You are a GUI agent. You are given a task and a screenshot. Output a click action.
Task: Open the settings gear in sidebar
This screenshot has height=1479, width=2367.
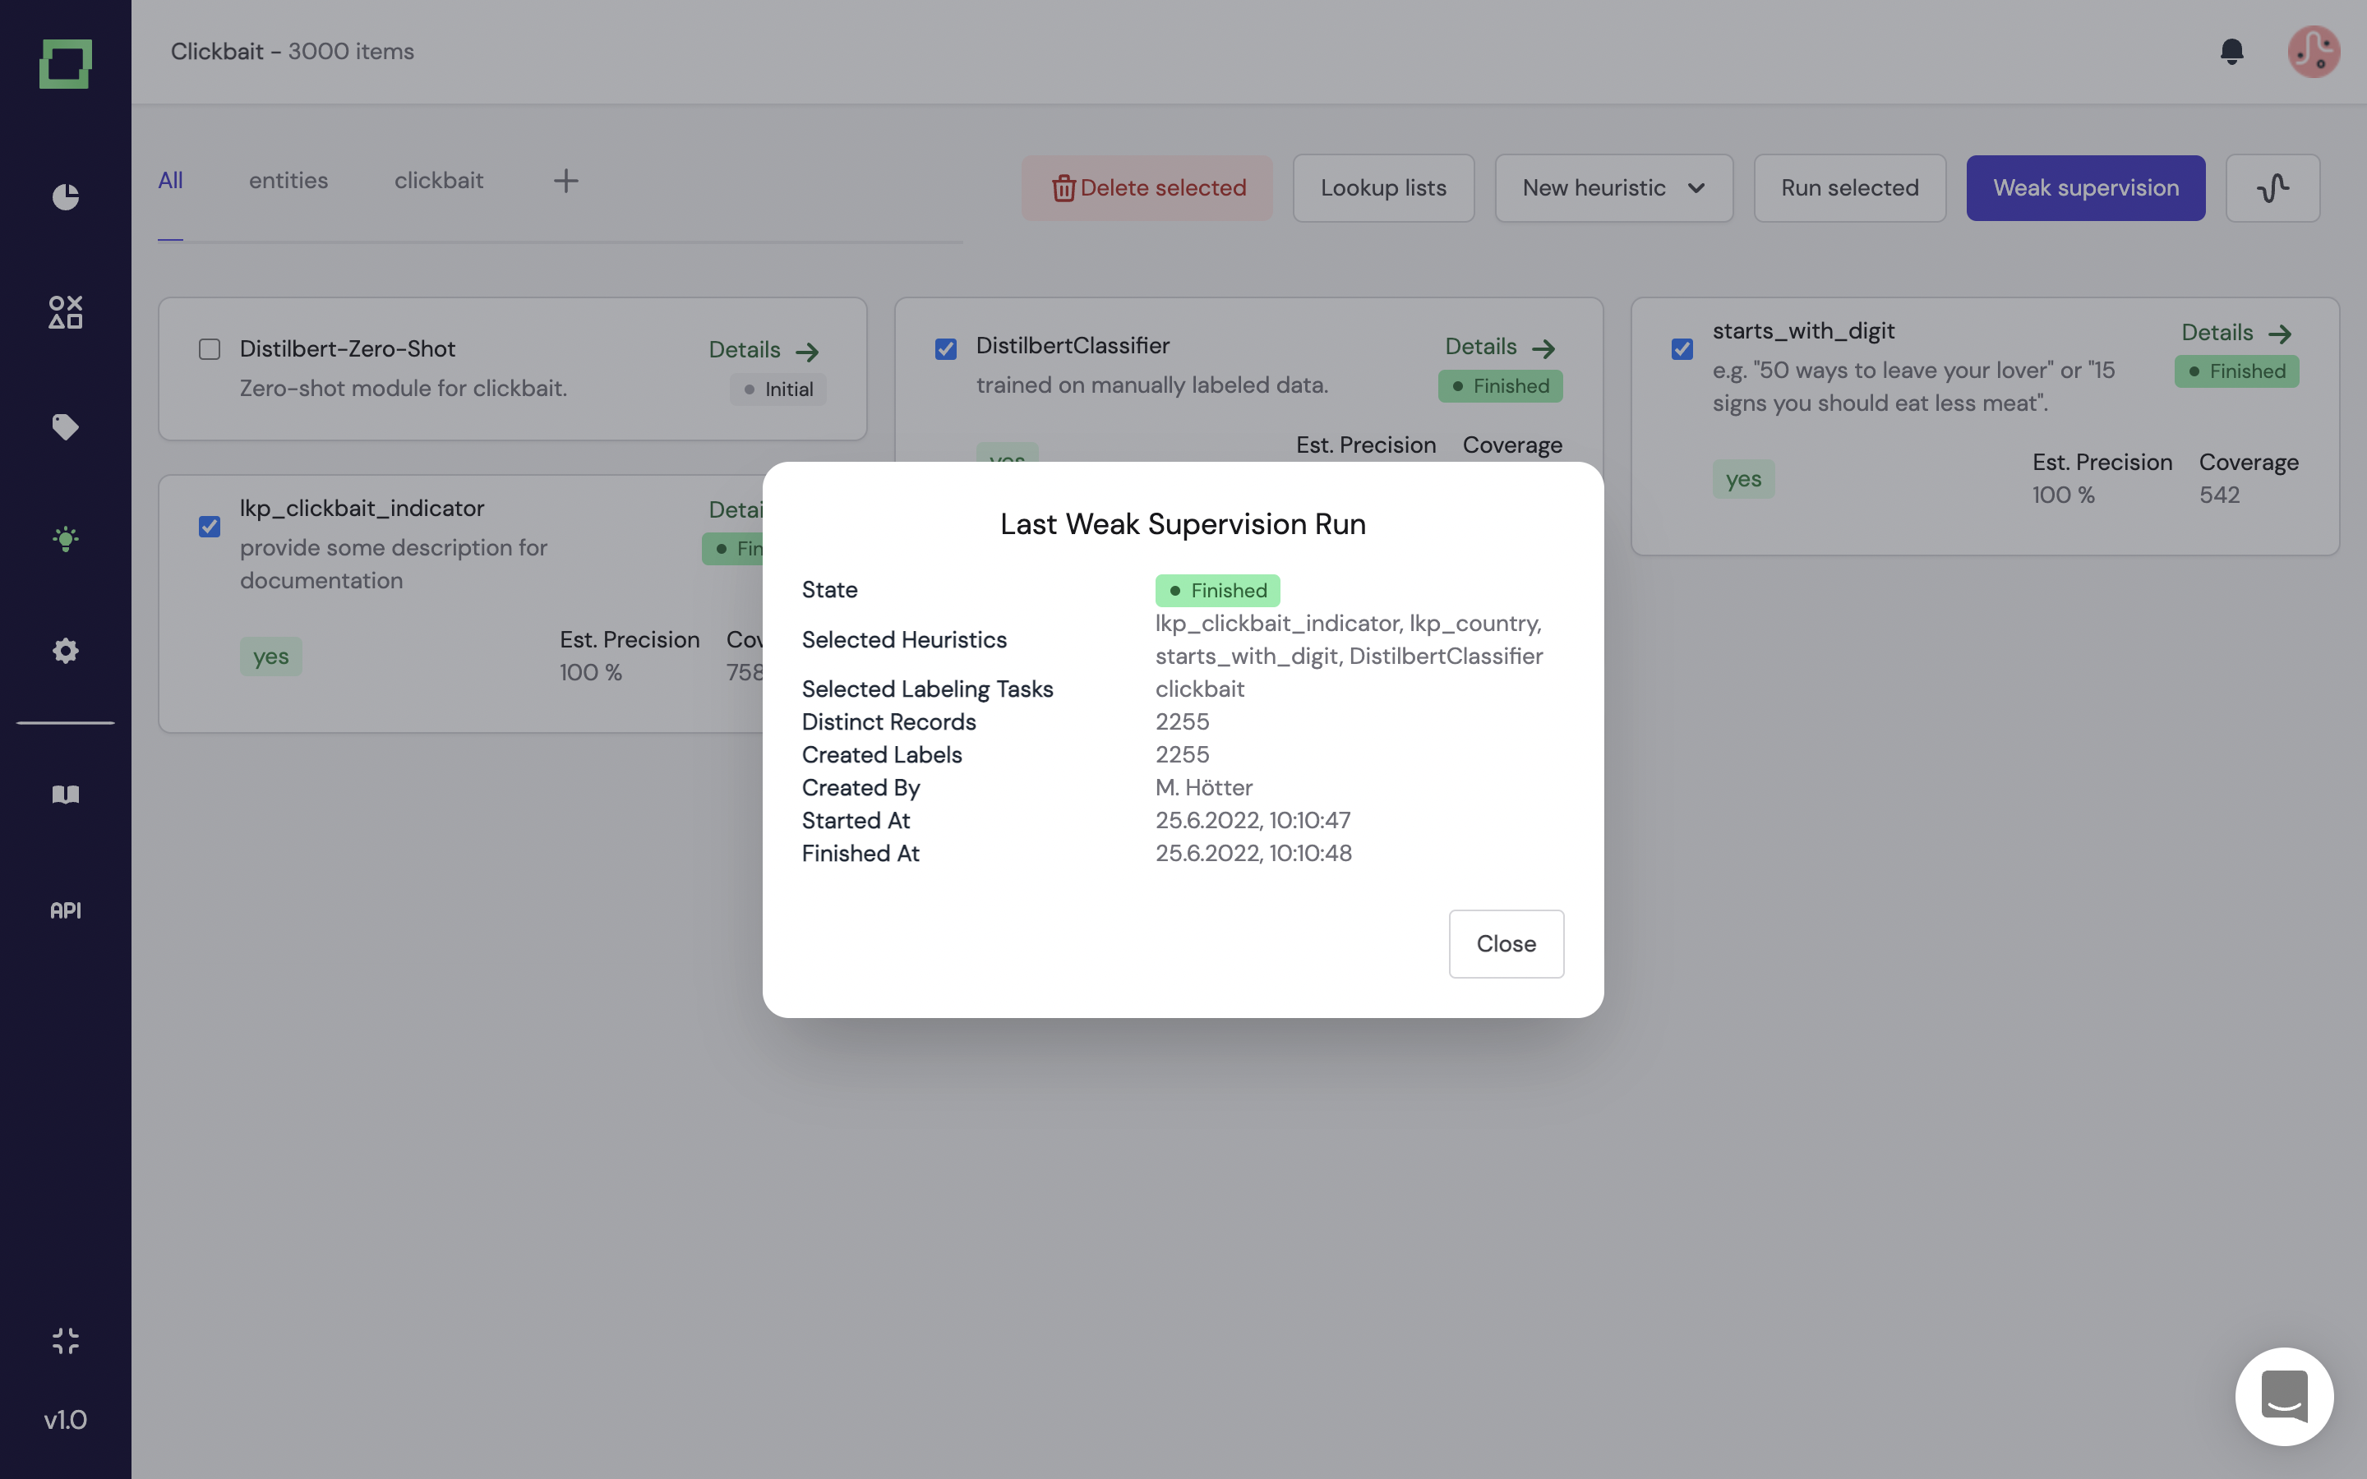click(66, 651)
